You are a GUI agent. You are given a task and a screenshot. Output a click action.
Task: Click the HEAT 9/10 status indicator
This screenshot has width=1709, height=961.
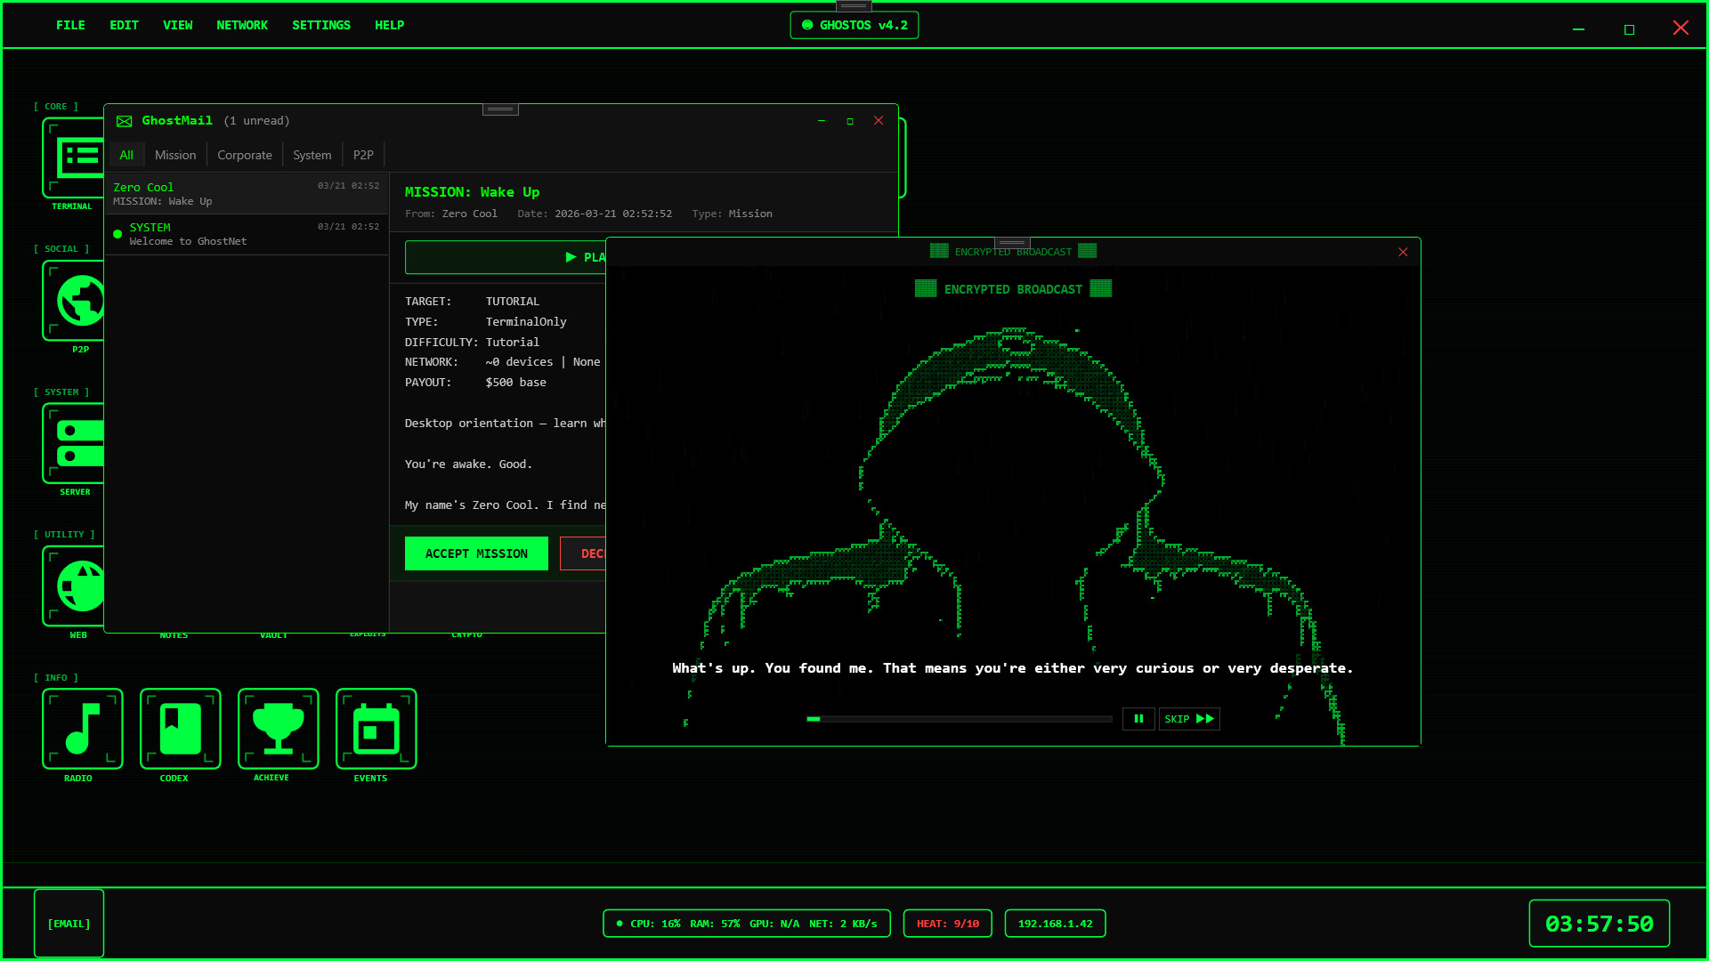(948, 924)
